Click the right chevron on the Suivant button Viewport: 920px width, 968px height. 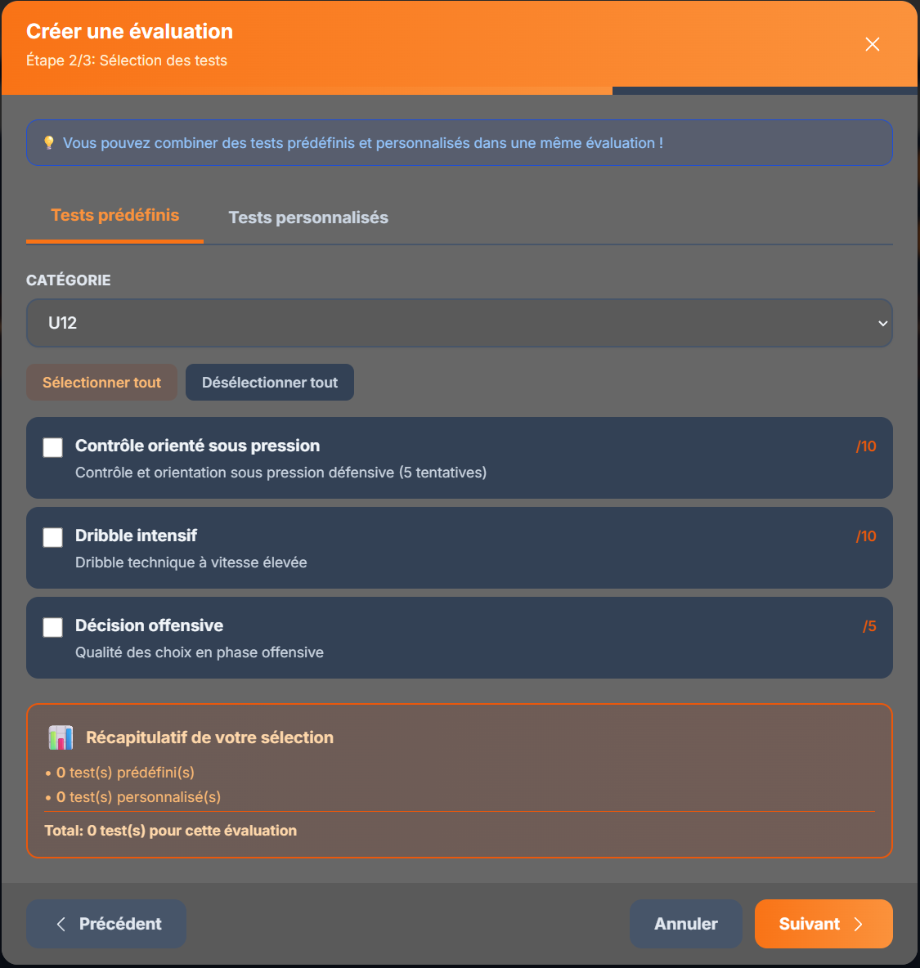(x=858, y=923)
